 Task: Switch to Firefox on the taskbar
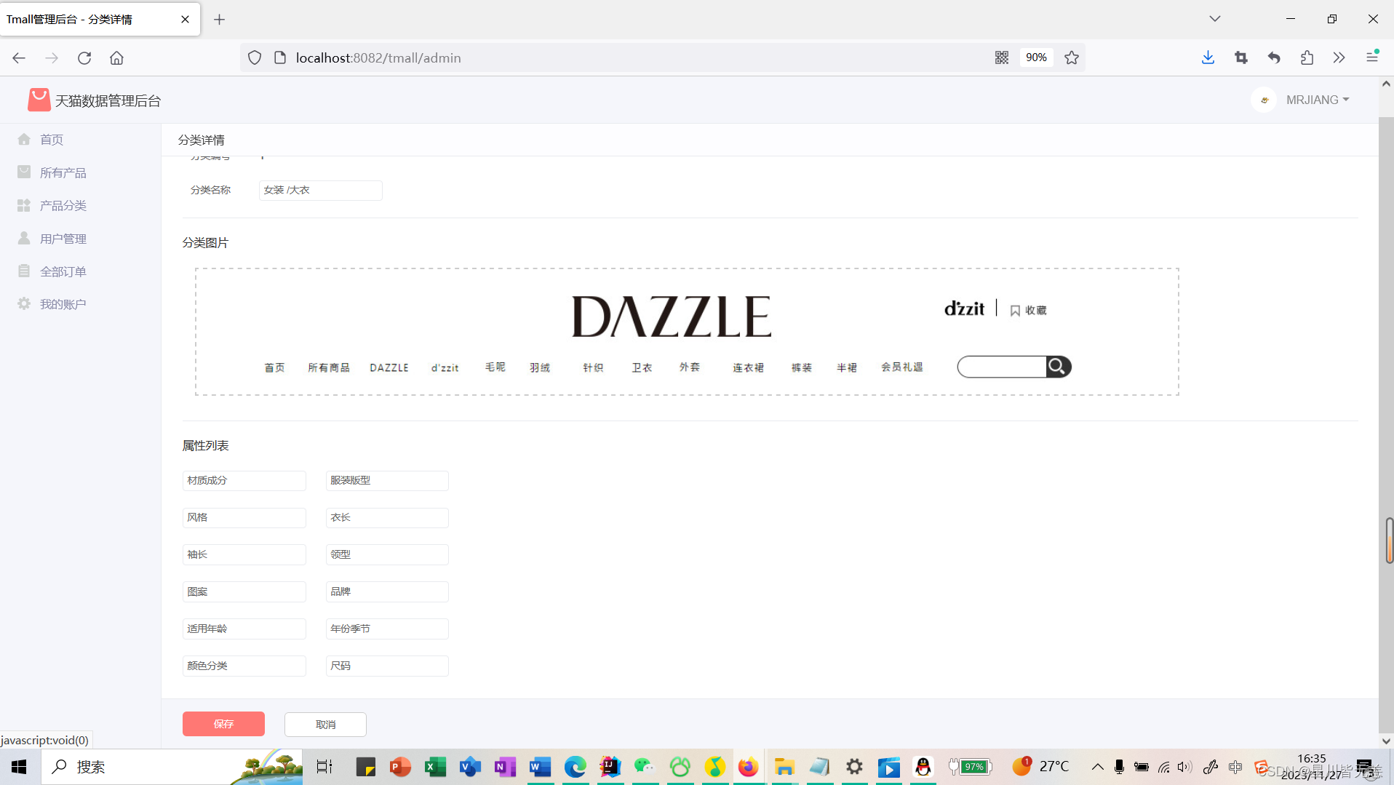[748, 767]
